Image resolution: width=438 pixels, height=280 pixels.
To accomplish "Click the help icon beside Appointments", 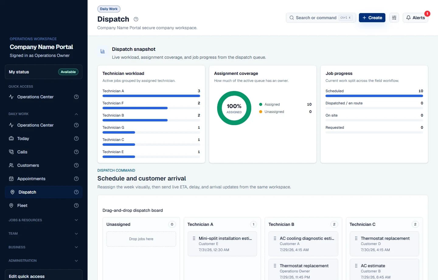I will (76, 179).
